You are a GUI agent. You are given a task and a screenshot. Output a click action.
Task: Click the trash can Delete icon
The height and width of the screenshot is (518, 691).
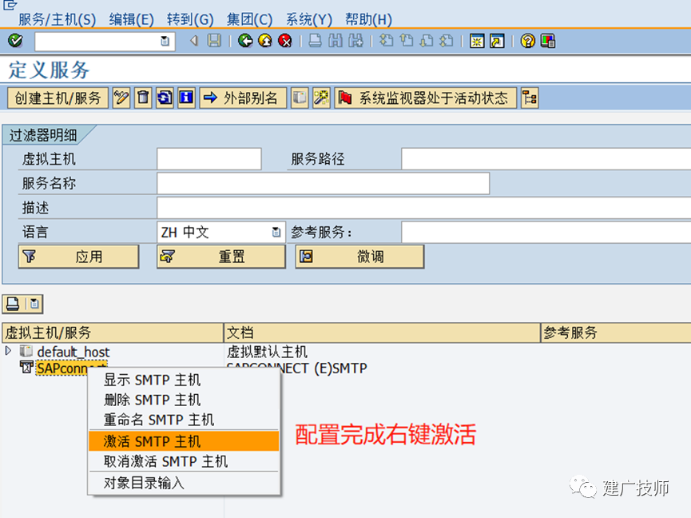coord(143,98)
